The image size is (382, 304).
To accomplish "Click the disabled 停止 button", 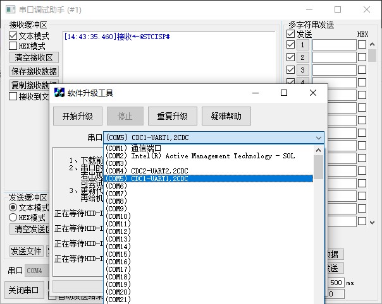I will click(125, 116).
